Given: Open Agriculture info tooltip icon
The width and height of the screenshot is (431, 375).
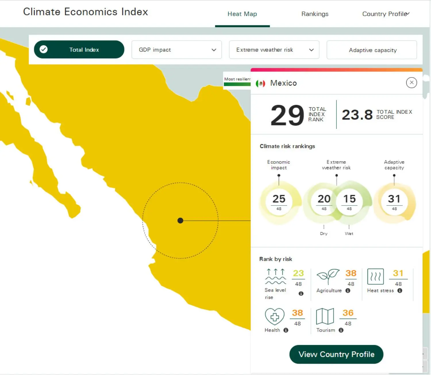Looking at the screenshot, I should pyautogui.click(x=348, y=291).
